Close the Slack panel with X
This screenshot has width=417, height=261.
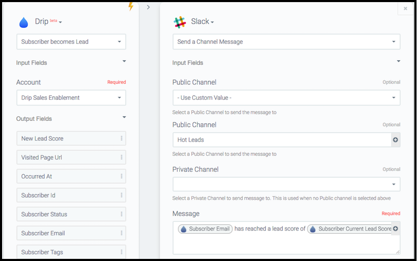(x=405, y=8)
